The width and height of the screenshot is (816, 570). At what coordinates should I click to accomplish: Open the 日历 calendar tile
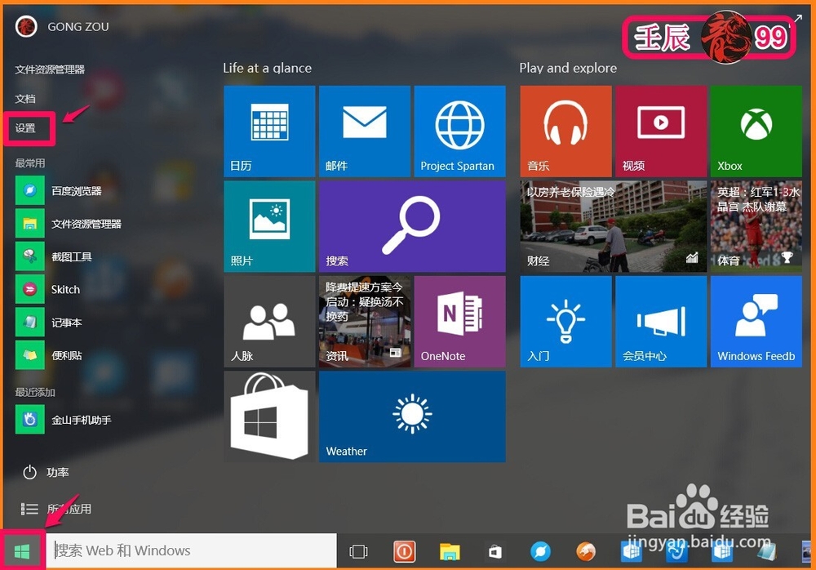269,131
